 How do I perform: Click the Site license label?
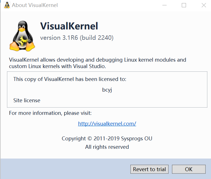27,100
